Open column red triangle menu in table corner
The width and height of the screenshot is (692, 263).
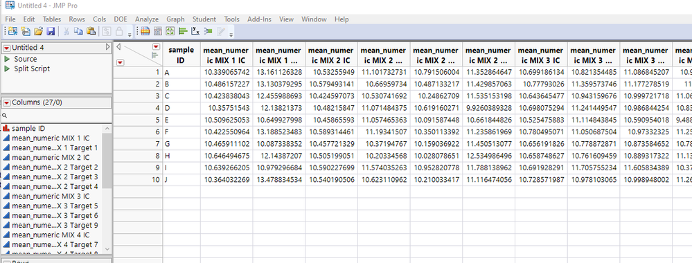[x=156, y=47]
